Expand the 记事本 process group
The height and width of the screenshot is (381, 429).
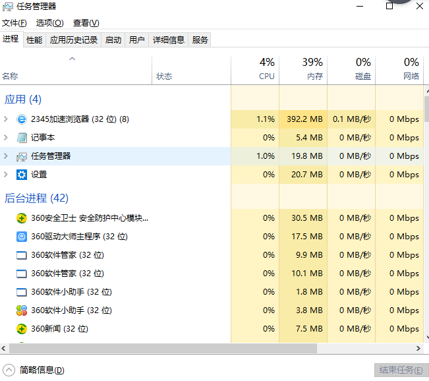click(6, 137)
